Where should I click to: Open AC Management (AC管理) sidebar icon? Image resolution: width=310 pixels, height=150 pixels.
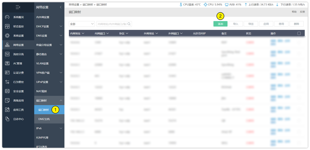coord(7,64)
